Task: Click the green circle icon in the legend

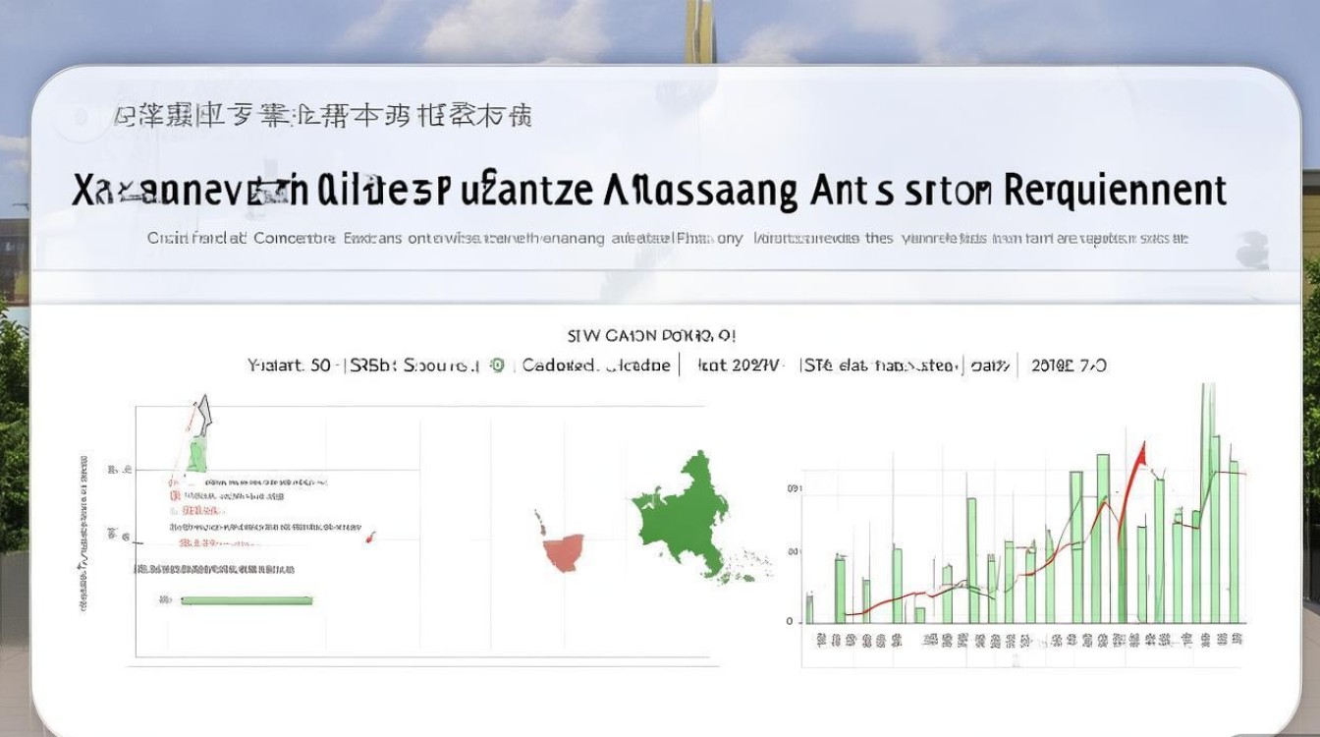Action: tap(497, 366)
